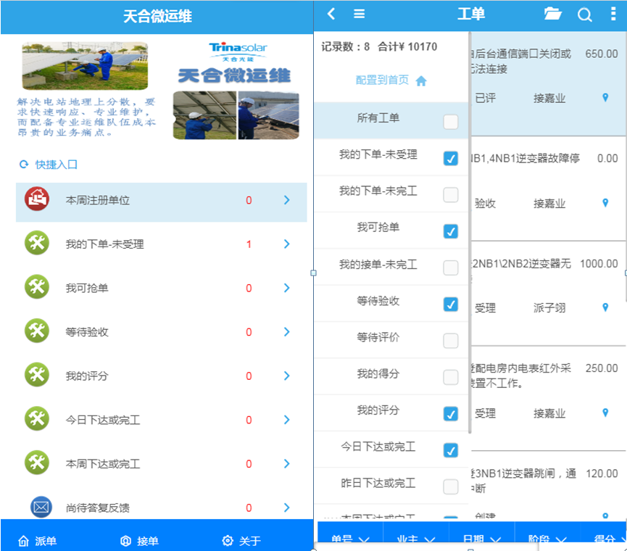Image resolution: width=627 pixels, height=551 pixels.
Task: Expand the 本周注册单位 row arrow
Action: (x=287, y=200)
